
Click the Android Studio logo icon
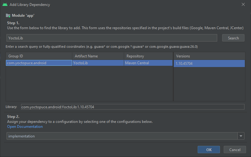click(5, 4)
